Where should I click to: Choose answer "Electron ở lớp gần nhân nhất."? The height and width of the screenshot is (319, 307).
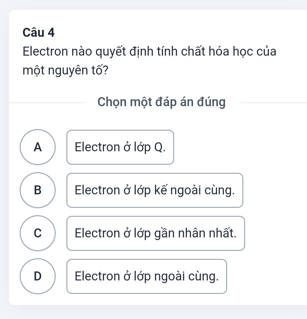tap(156, 233)
